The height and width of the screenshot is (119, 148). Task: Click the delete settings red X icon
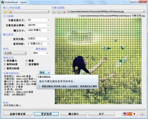pyautogui.click(x=10, y=12)
